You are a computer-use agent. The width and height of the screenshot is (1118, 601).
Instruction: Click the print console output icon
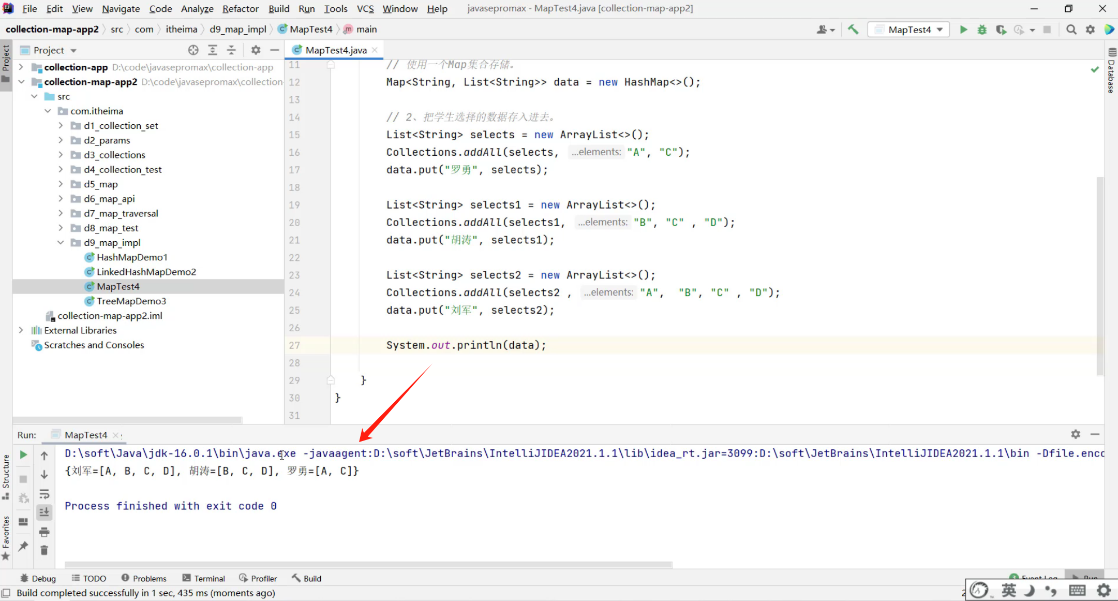click(x=44, y=532)
